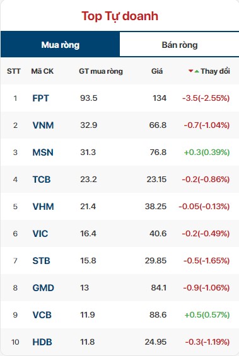Viewport: 239px width, 356px height.
Task: Open the GMD stock code
Action: point(43,288)
